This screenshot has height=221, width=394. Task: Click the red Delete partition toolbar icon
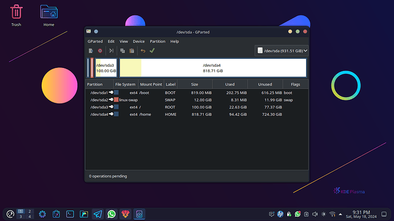pyautogui.click(x=100, y=51)
